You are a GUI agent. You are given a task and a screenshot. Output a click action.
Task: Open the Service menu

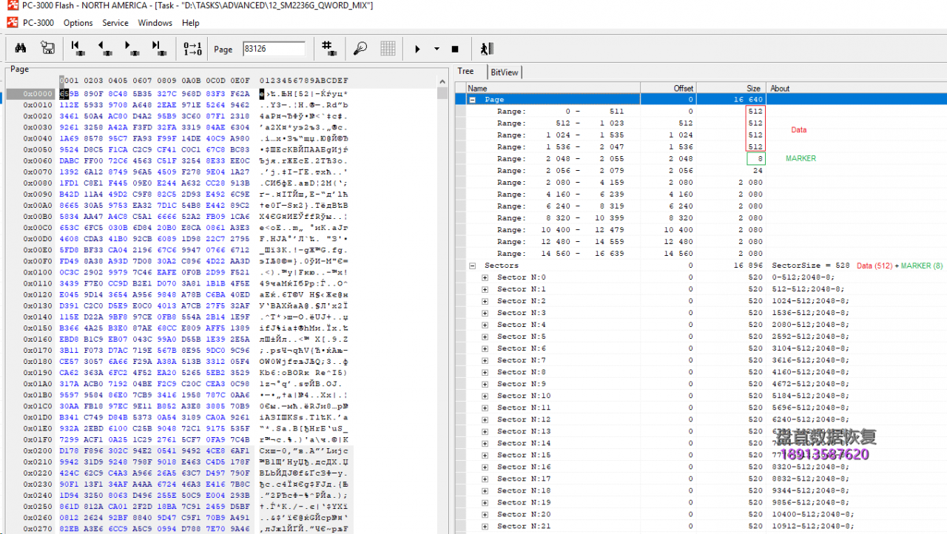tap(115, 23)
